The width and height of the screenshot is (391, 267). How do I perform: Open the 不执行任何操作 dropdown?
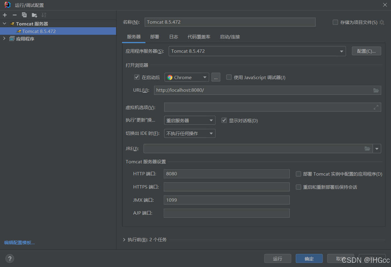190,133
